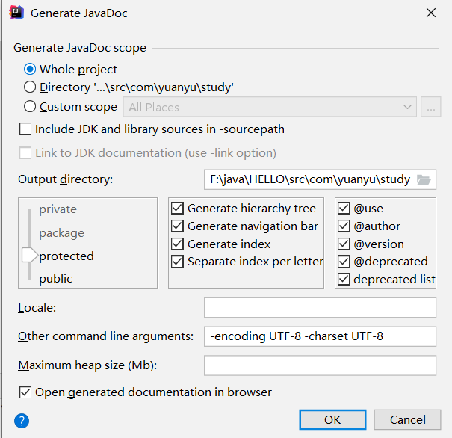Select the Directory scope radio option
The width and height of the screenshot is (452, 438).
click(x=30, y=87)
